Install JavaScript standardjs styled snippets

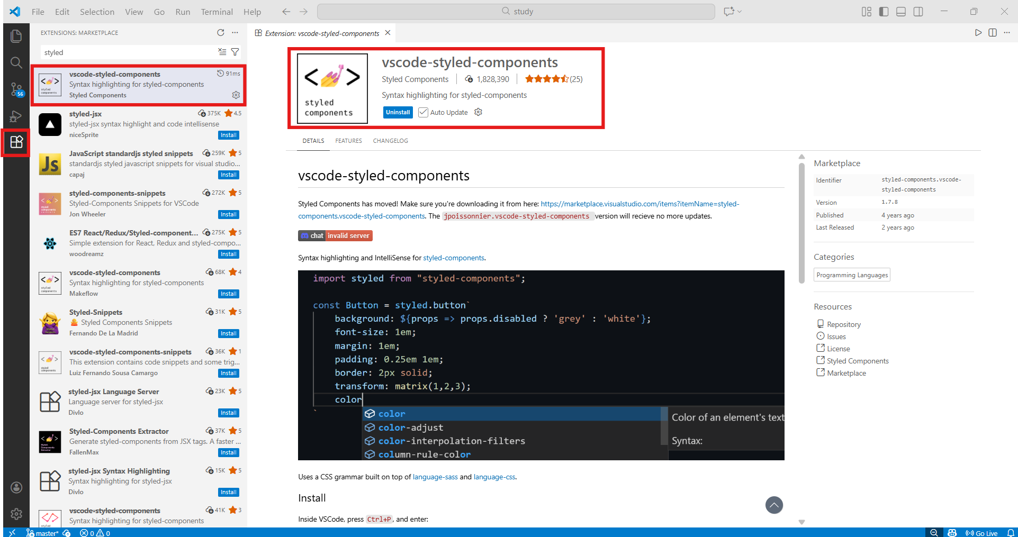point(229,175)
